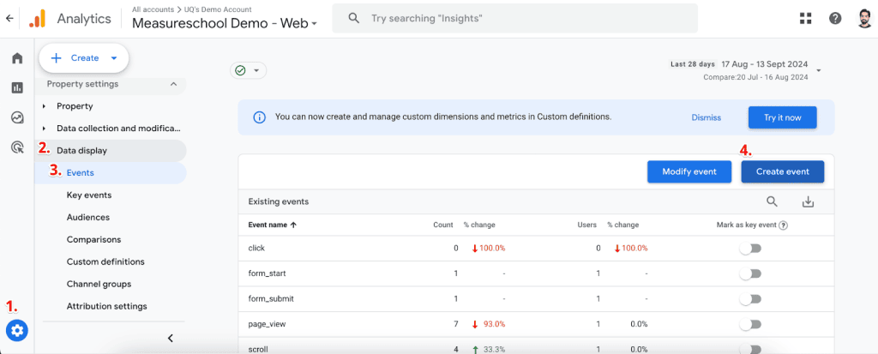Open the Create dropdown button

pyautogui.click(x=84, y=58)
